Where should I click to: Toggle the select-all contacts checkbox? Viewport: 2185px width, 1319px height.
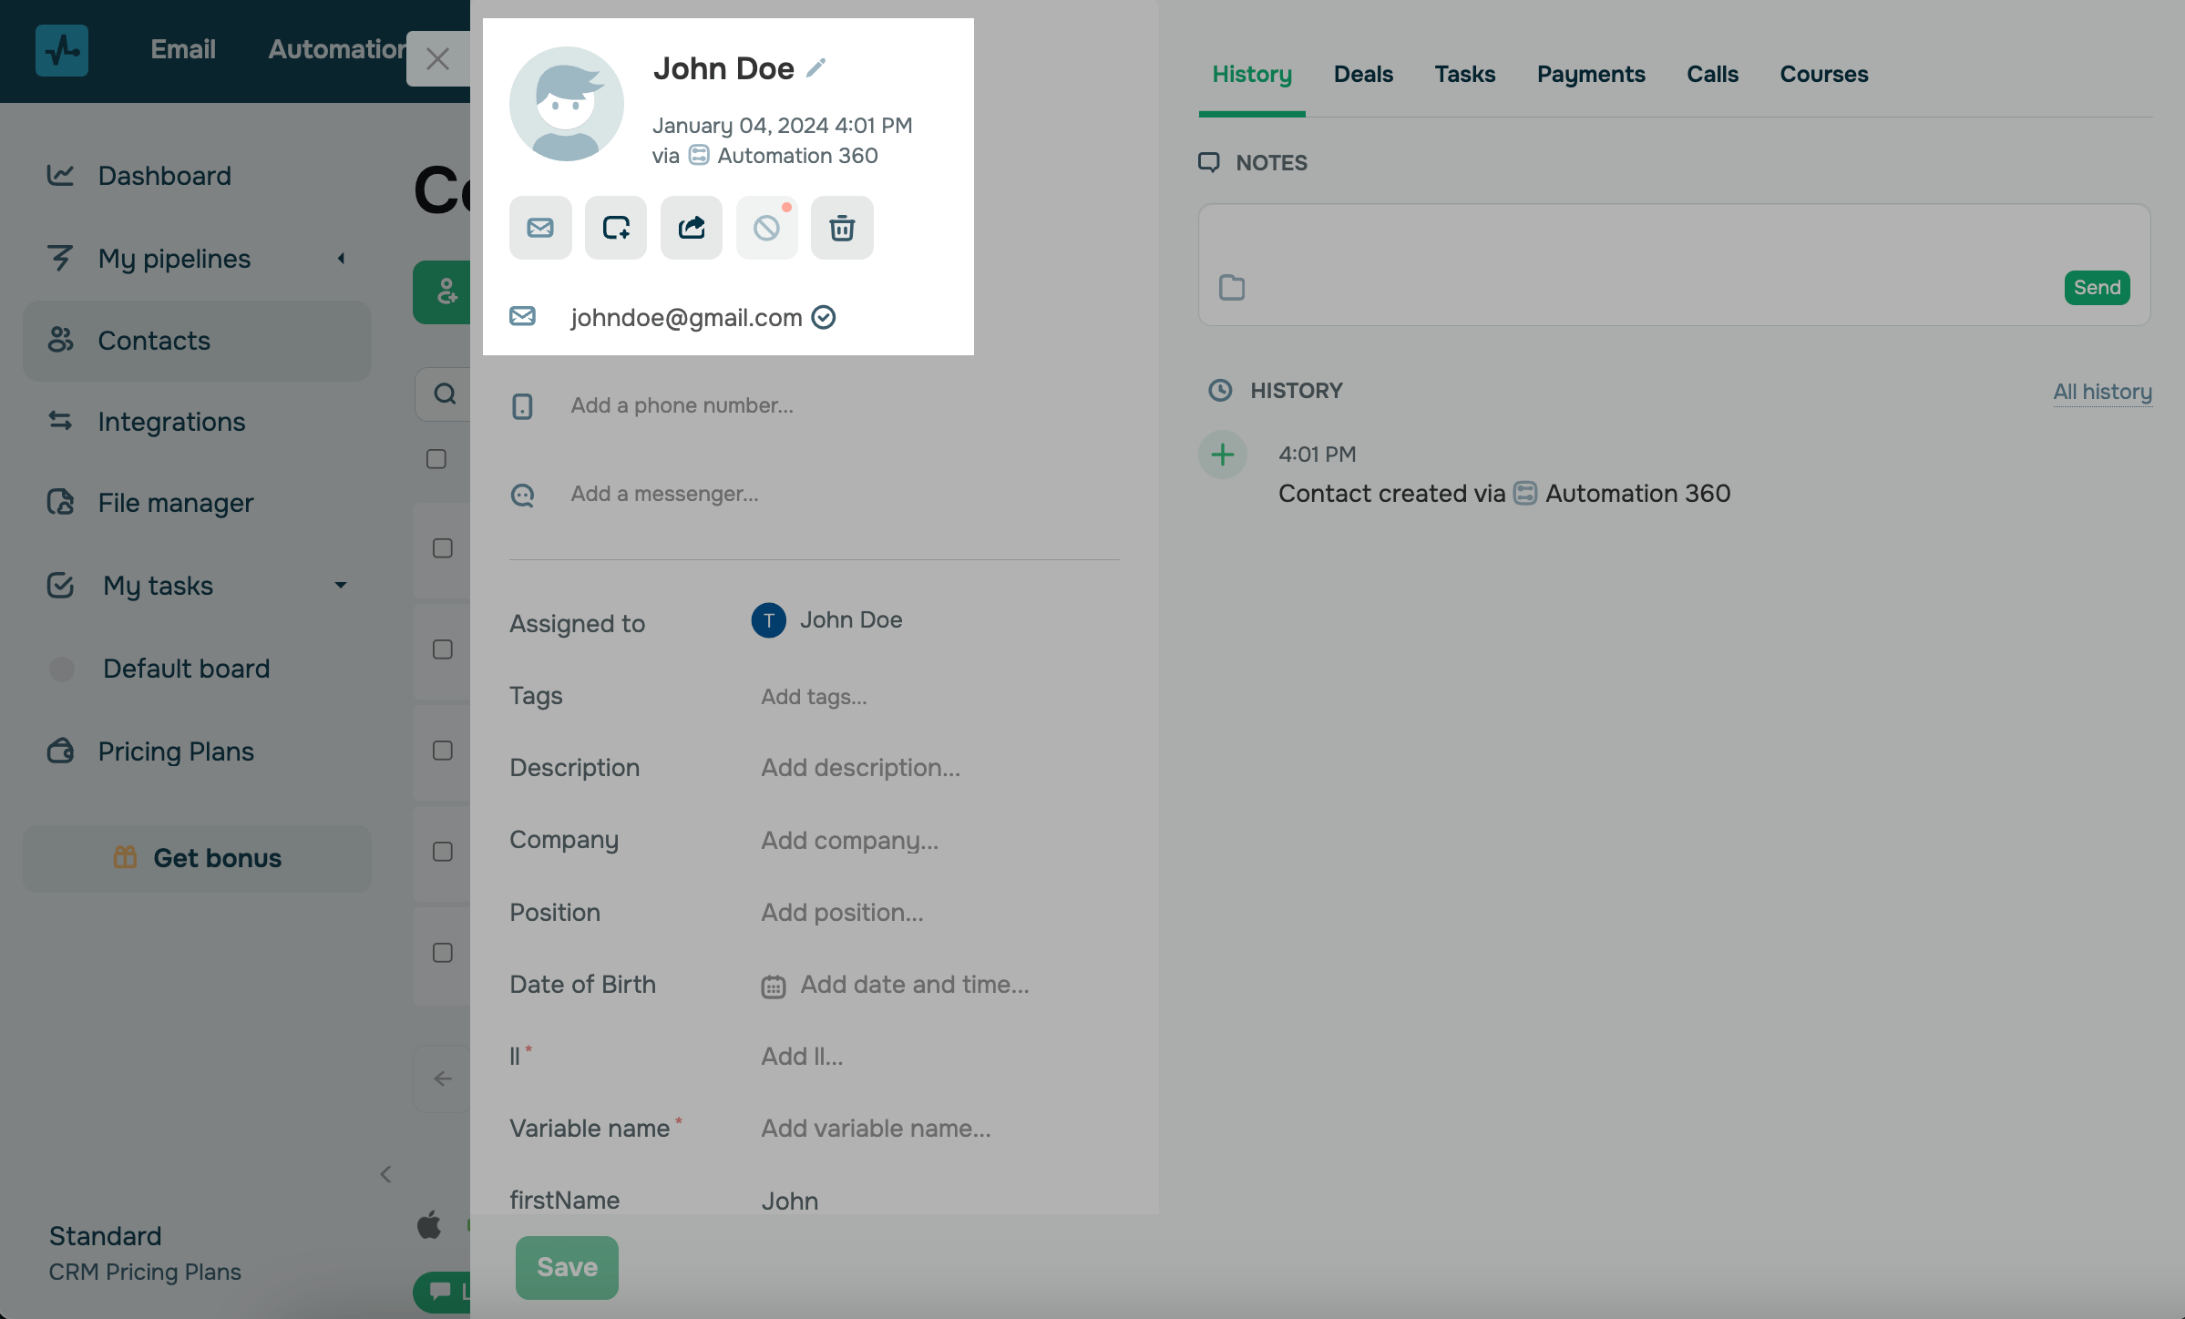pyautogui.click(x=436, y=459)
